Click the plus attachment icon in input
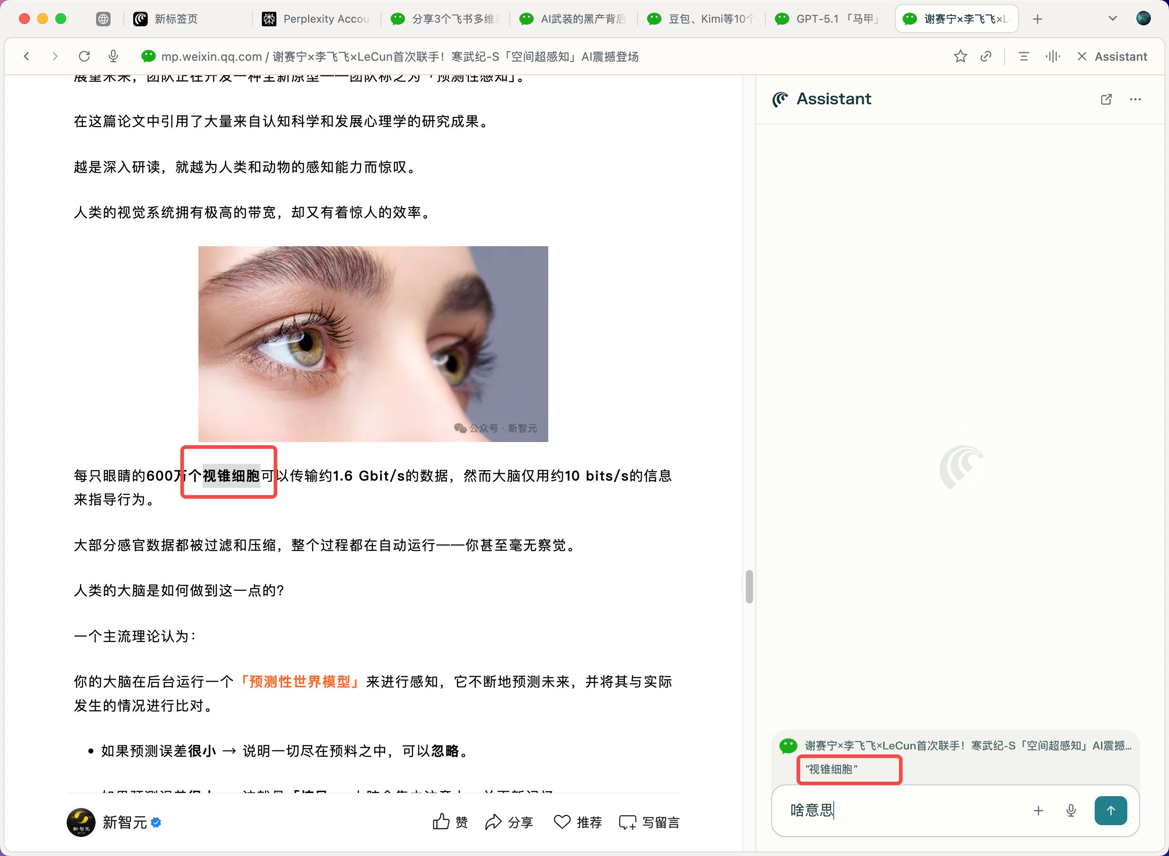Image resolution: width=1169 pixels, height=856 pixels. click(x=1038, y=810)
